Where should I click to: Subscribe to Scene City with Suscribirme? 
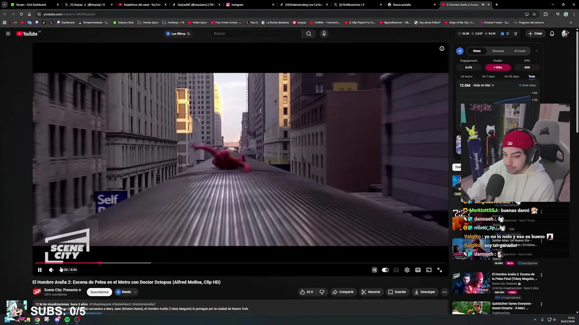tap(100, 292)
